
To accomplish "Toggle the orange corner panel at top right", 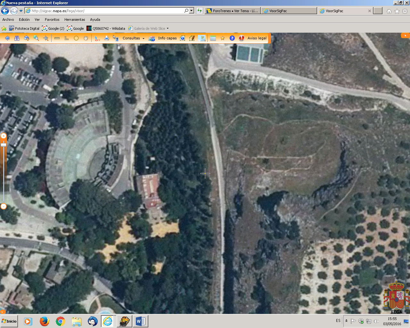I will click(x=405, y=35).
